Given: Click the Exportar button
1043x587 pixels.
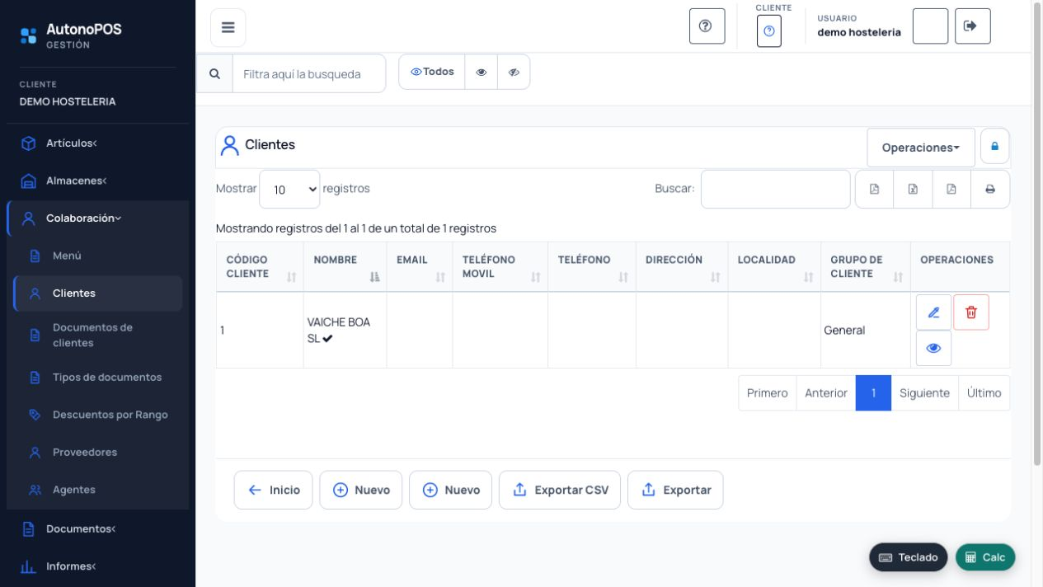Looking at the screenshot, I should point(675,490).
